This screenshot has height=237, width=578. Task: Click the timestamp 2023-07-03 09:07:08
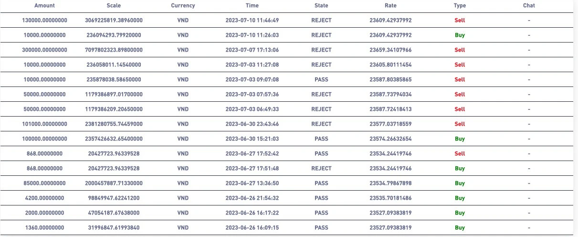point(252,80)
